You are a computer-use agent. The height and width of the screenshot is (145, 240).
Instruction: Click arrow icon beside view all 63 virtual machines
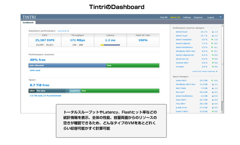217,72
